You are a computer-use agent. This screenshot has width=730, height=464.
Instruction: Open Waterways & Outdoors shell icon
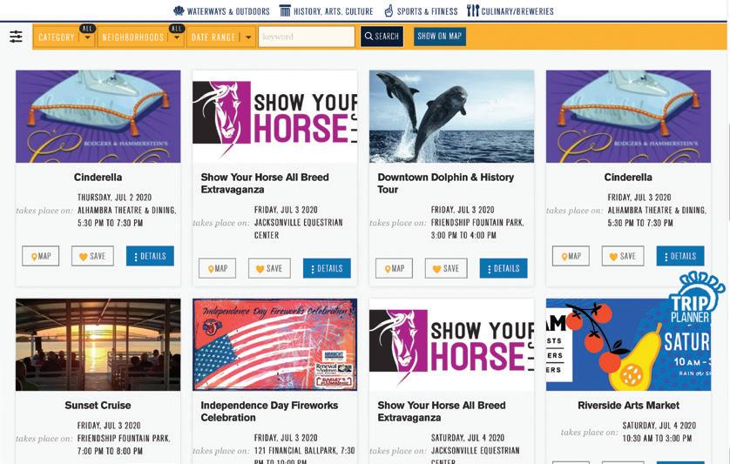click(179, 10)
